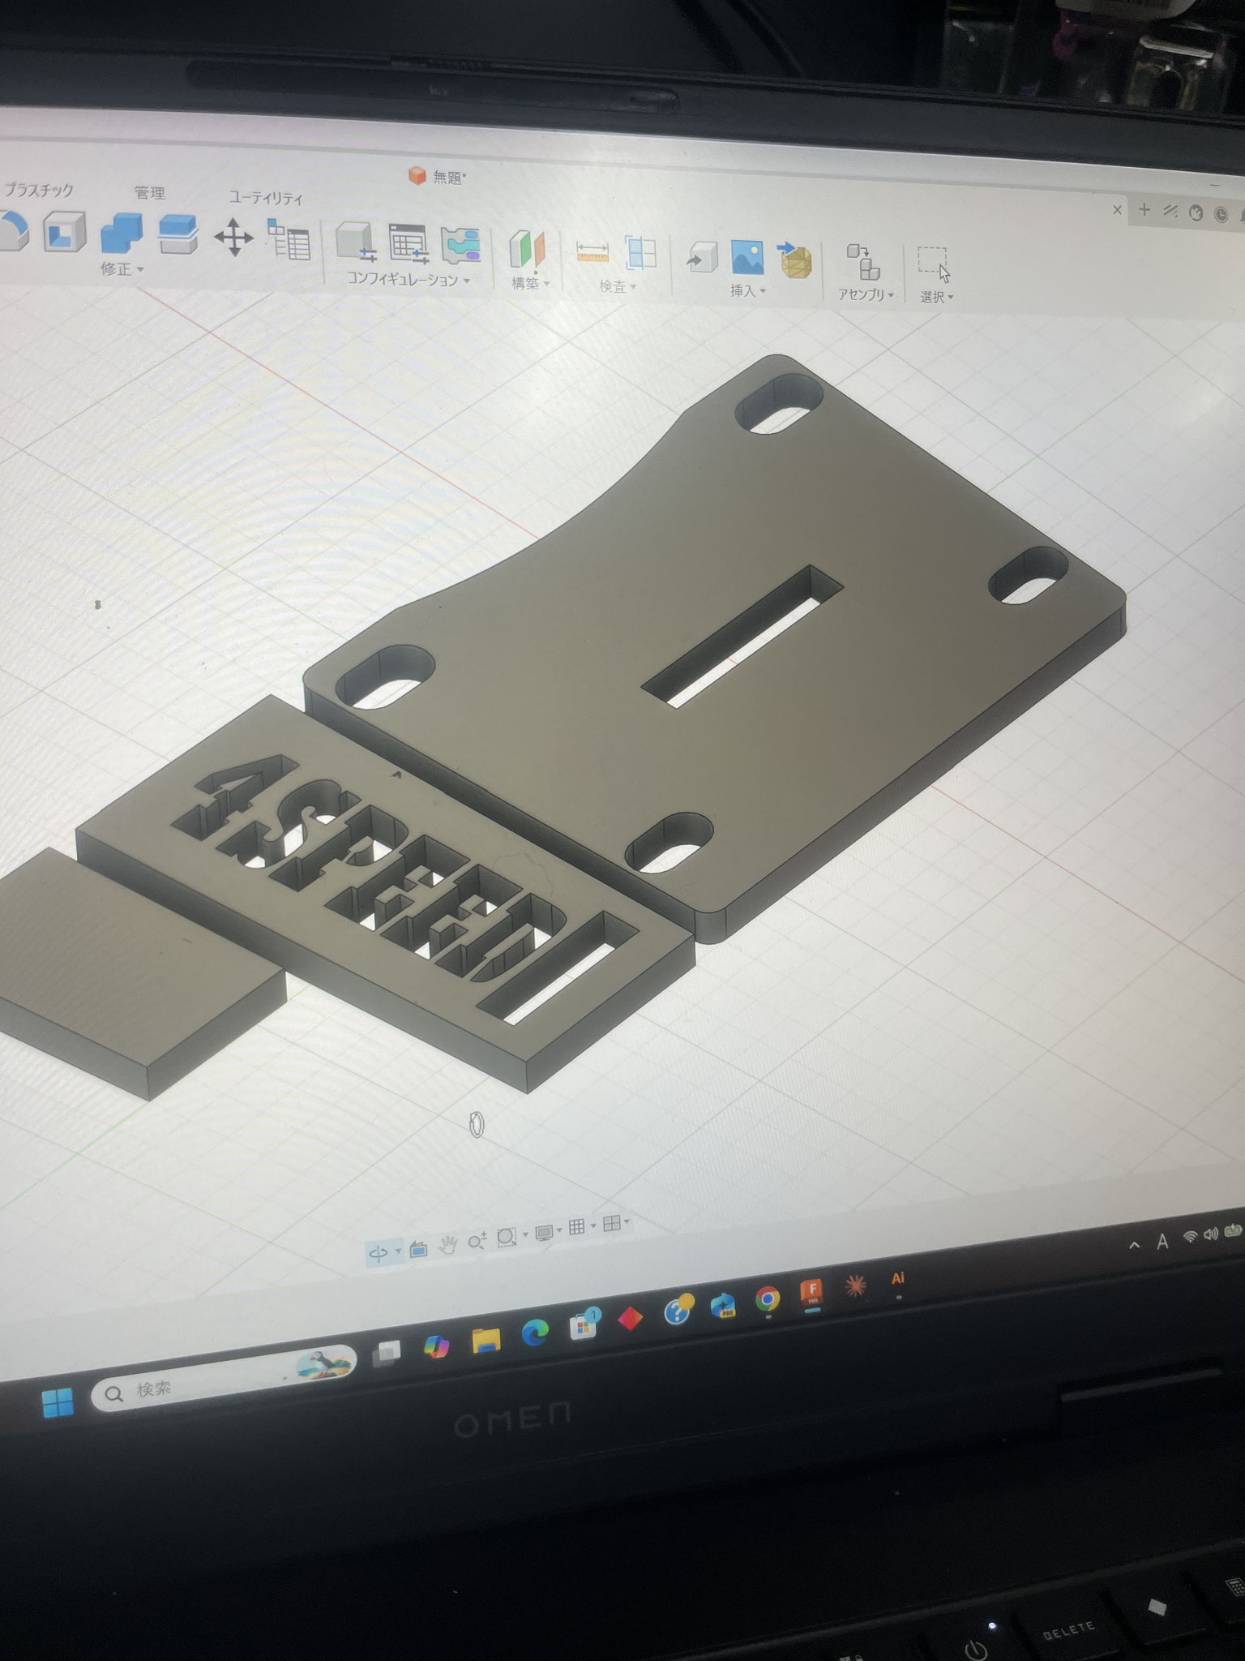Click the Windows Start button

coord(57,1401)
